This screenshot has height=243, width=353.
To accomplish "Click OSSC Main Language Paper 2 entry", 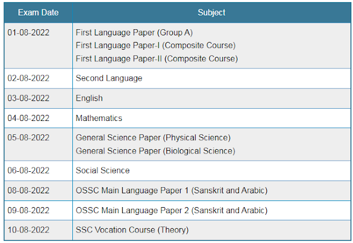I will (x=172, y=210).
